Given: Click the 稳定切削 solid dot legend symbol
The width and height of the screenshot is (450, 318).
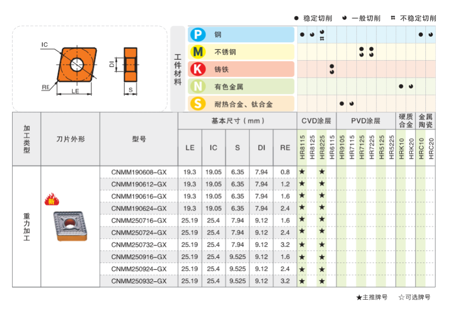Looking at the screenshot, I should 297,18.
